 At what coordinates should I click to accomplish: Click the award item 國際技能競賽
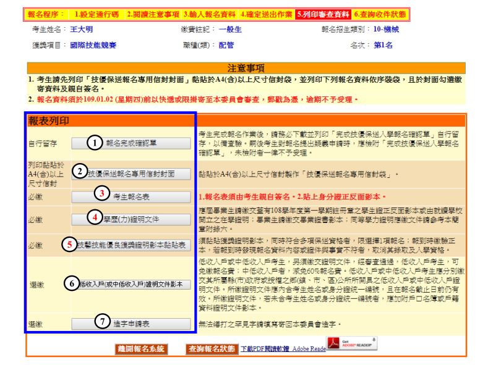click(x=93, y=45)
